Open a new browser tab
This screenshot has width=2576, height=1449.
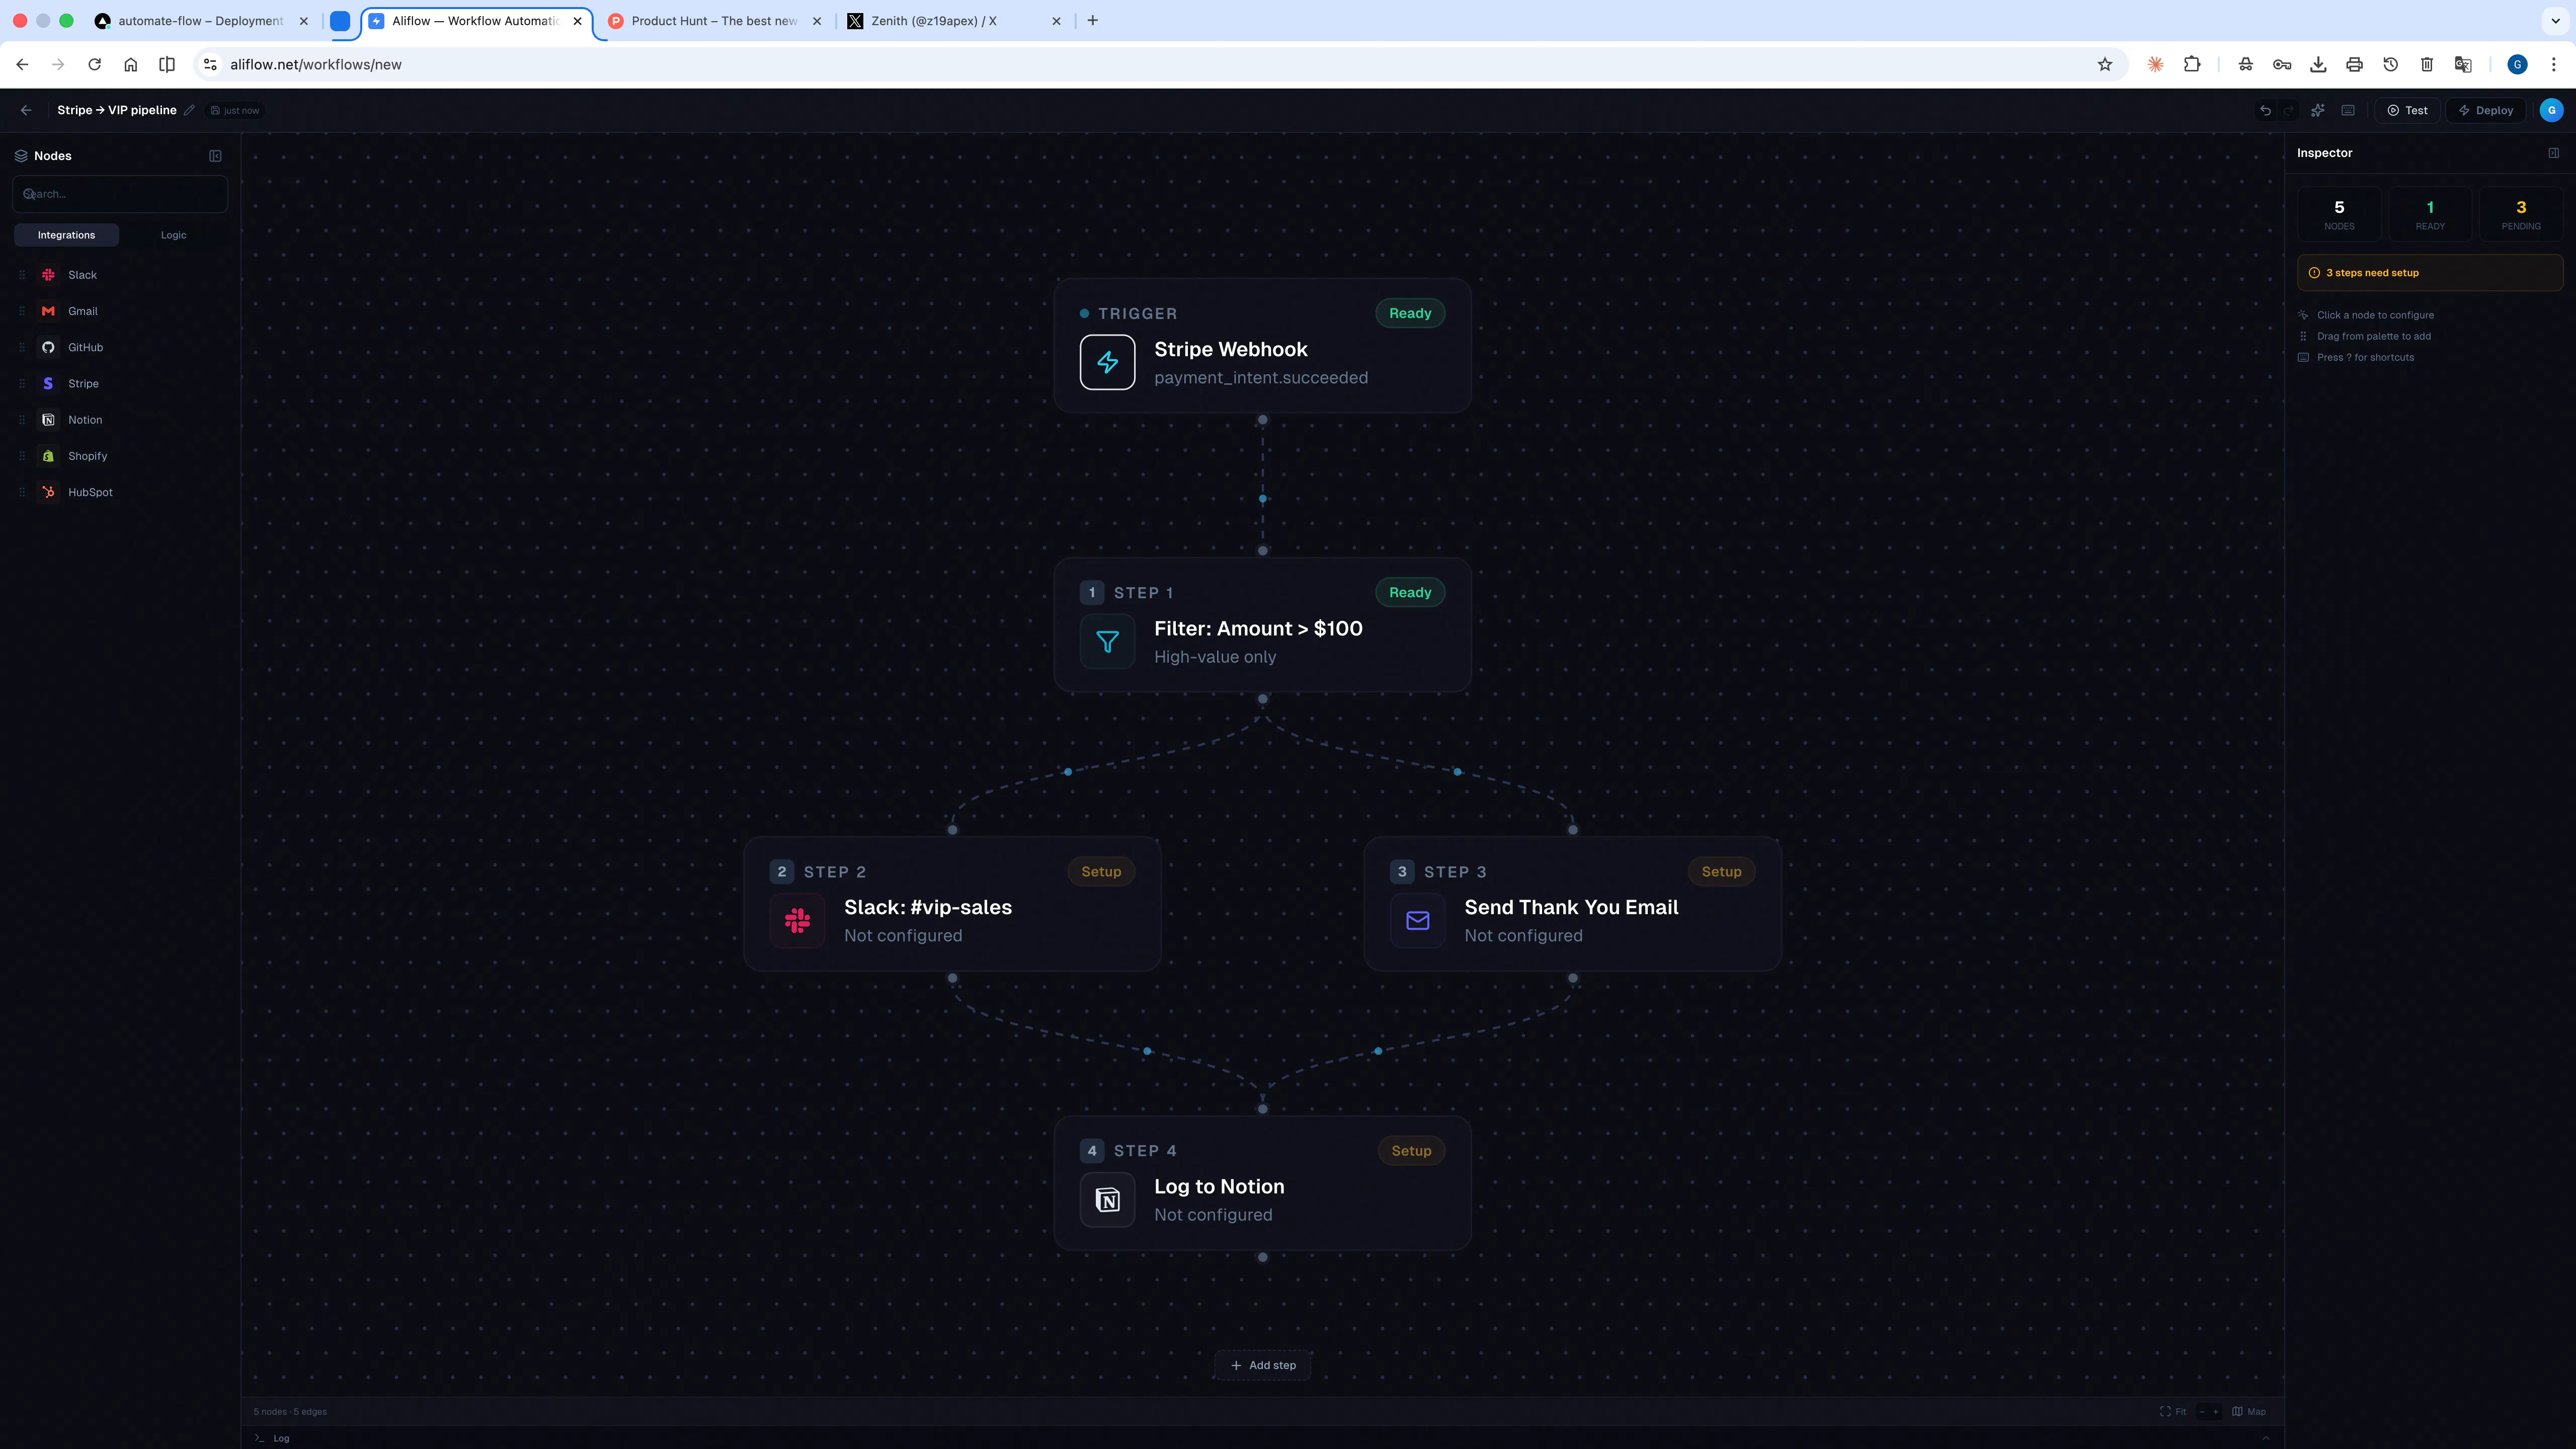point(1092,20)
